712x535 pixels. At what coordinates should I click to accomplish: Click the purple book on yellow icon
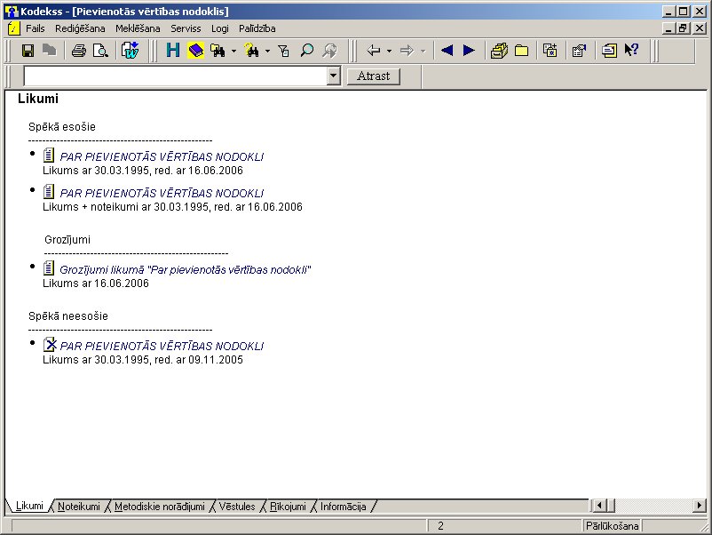195,51
